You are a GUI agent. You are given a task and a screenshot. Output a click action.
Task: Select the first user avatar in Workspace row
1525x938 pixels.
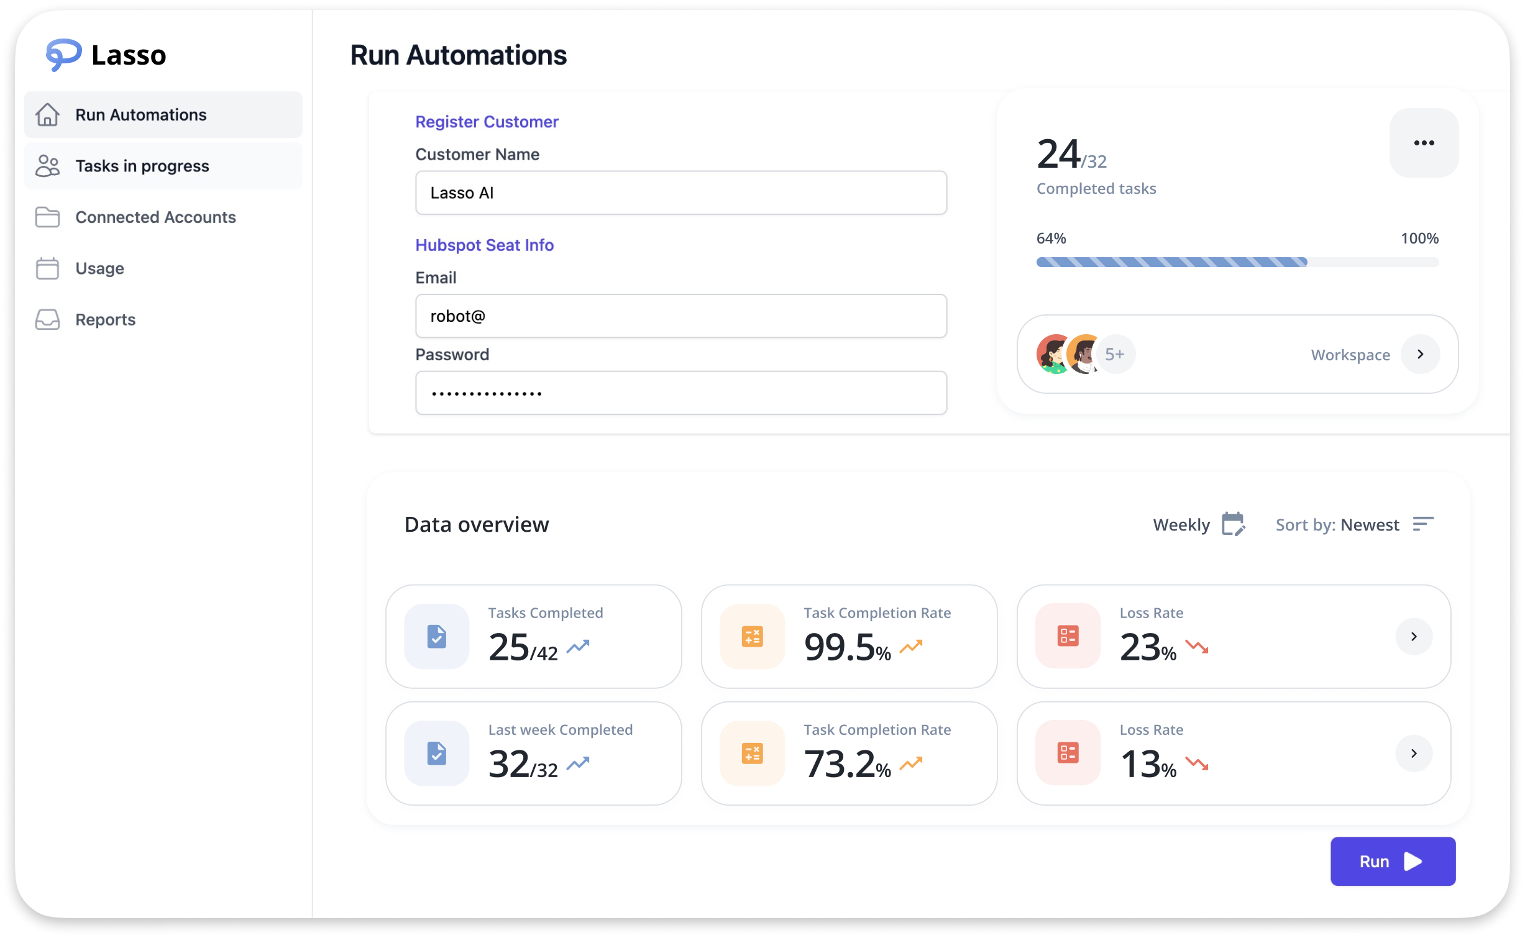pyautogui.click(x=1053, y=353)
